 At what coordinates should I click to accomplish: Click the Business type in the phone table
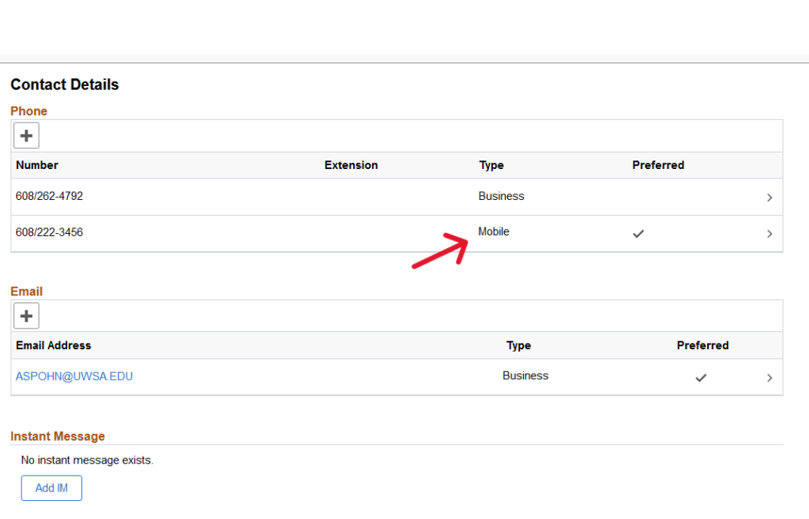click(x=501, y=196)
